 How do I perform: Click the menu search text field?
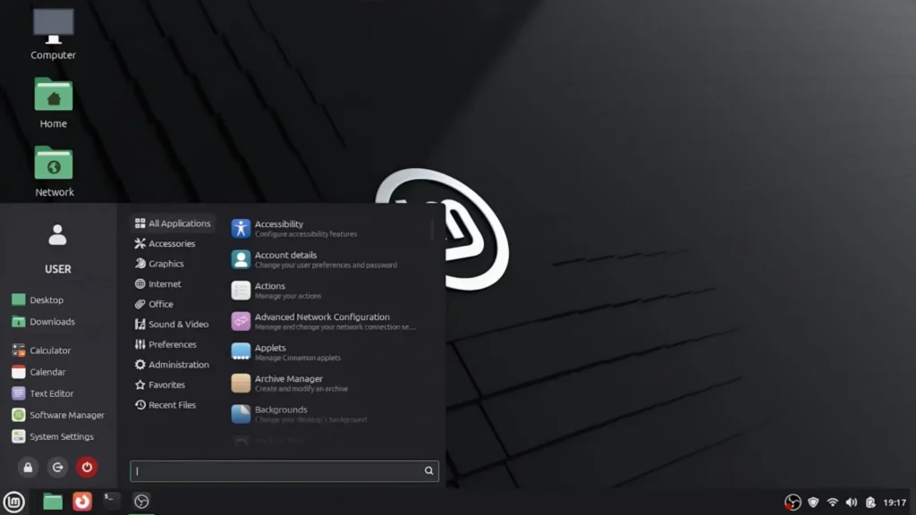coord(284,470)
